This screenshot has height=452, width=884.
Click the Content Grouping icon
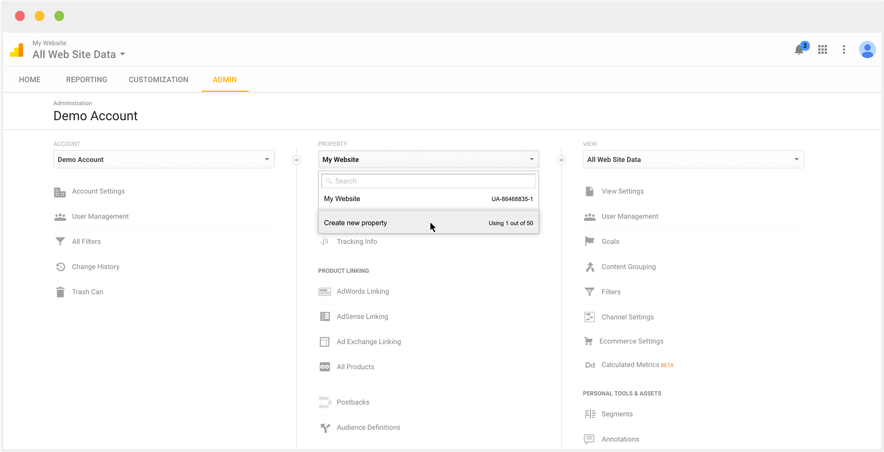[x=590, y=267]
